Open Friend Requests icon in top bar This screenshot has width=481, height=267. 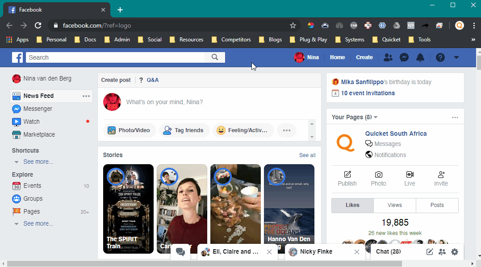pyautogui.click(x=388, y=57)
